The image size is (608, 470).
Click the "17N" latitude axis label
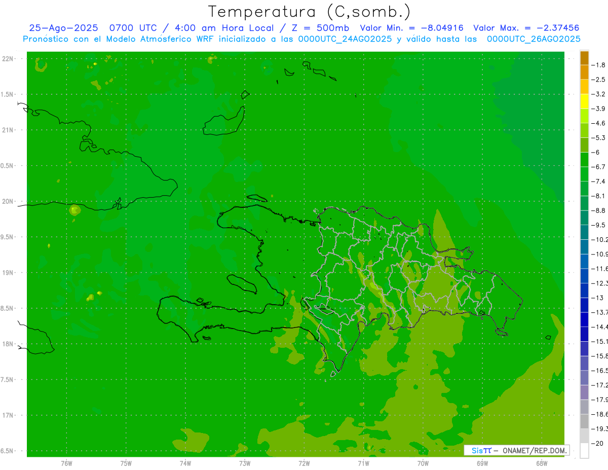pyautogui.click(x=7, y=415)
